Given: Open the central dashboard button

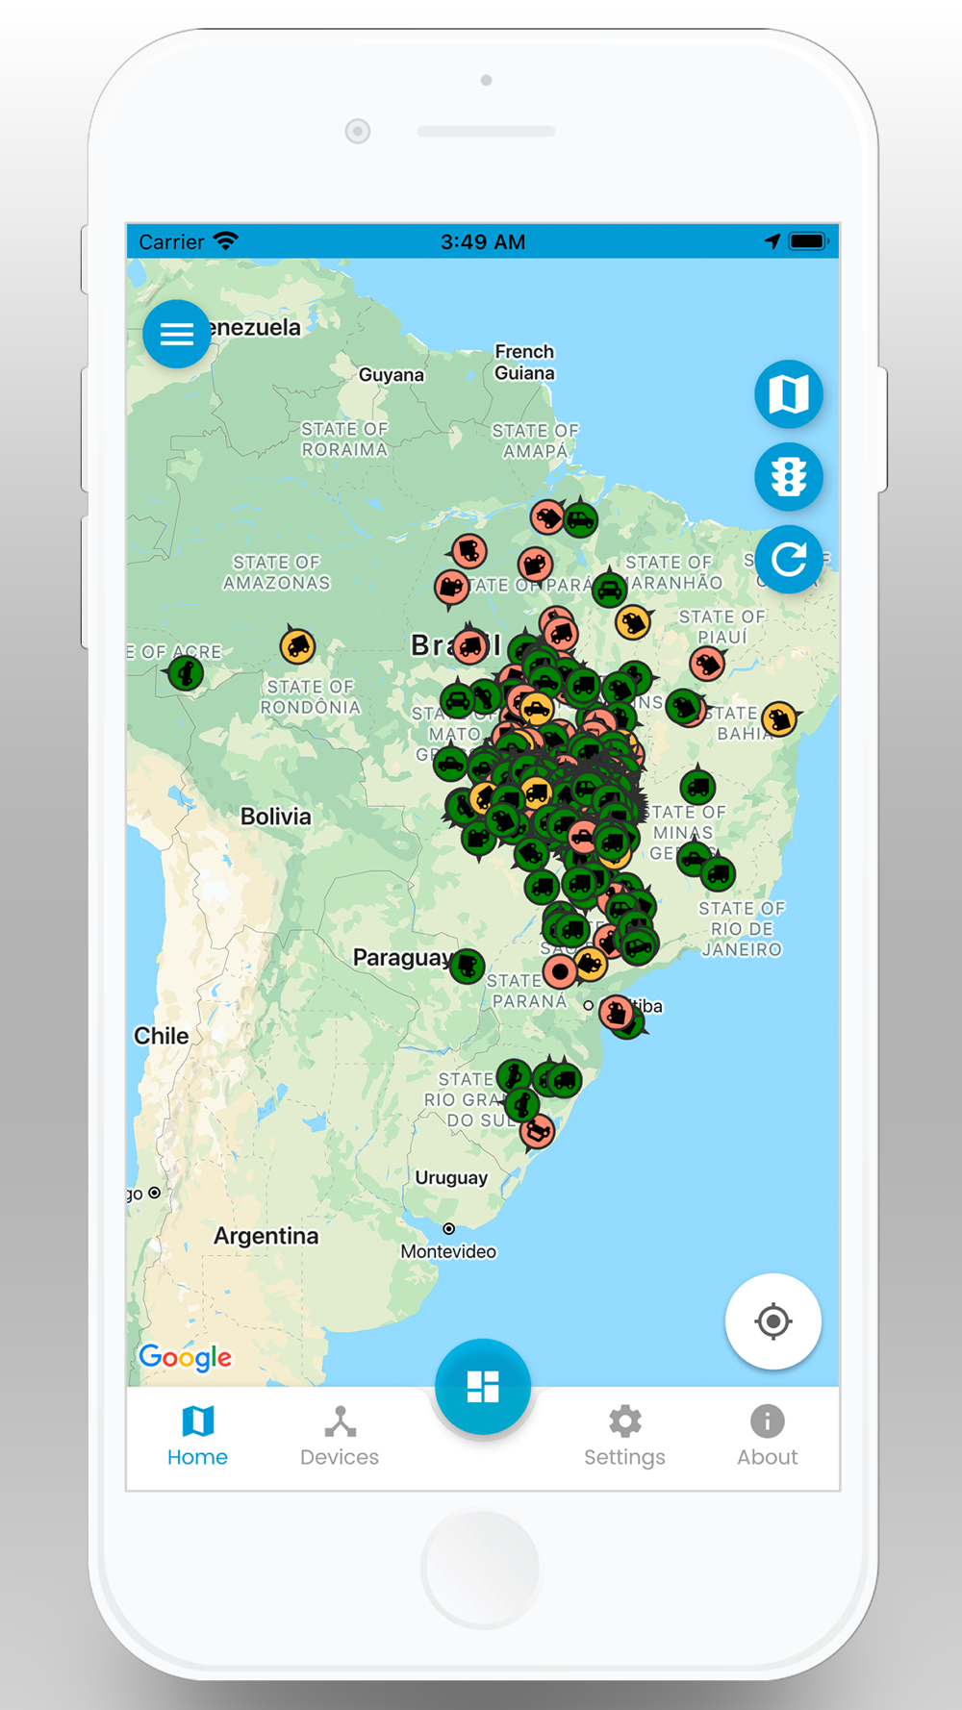Looking at the screenshot, I should click(483, 1386).
